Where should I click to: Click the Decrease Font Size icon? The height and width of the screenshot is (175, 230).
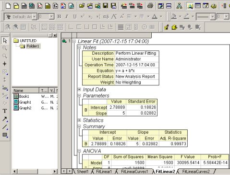[121, 16]
